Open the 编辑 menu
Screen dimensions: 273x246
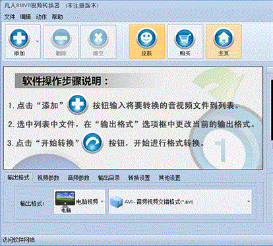pos(26,16)
